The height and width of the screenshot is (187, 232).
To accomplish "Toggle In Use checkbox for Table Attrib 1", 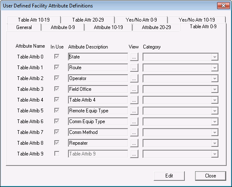I will pos(57,67).
